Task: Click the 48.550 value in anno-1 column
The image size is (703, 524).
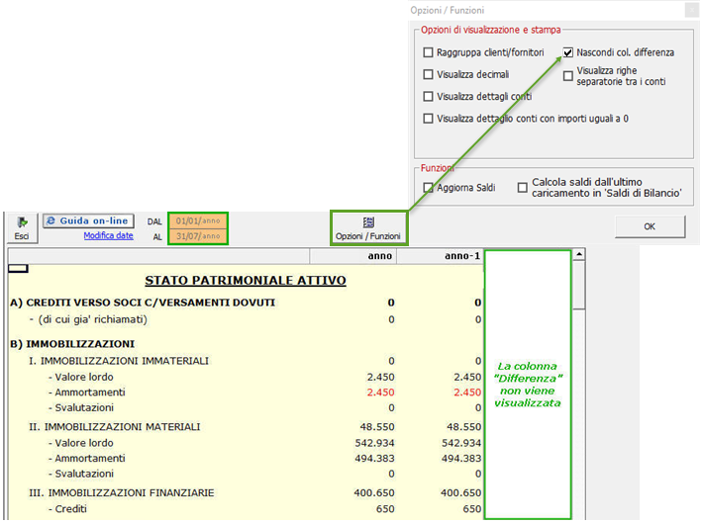Action: pos(464,427)
